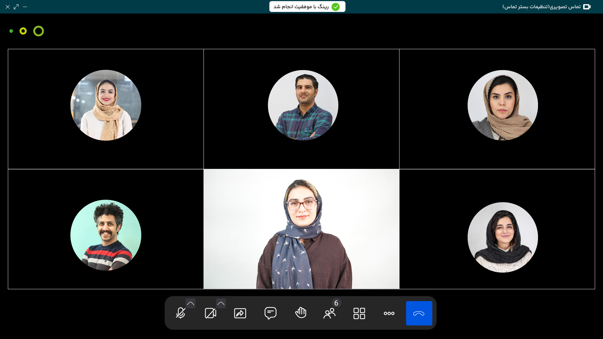Turn on the camera
Image resolution: width=603 pixels, height=339 pixels.
click(210, 313)
